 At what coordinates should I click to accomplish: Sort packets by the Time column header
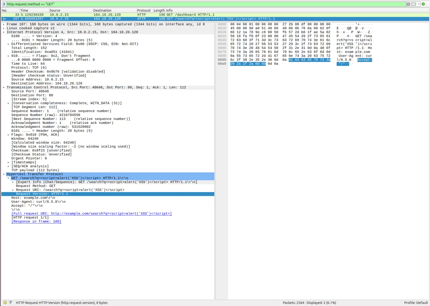(x=24, y=10)
